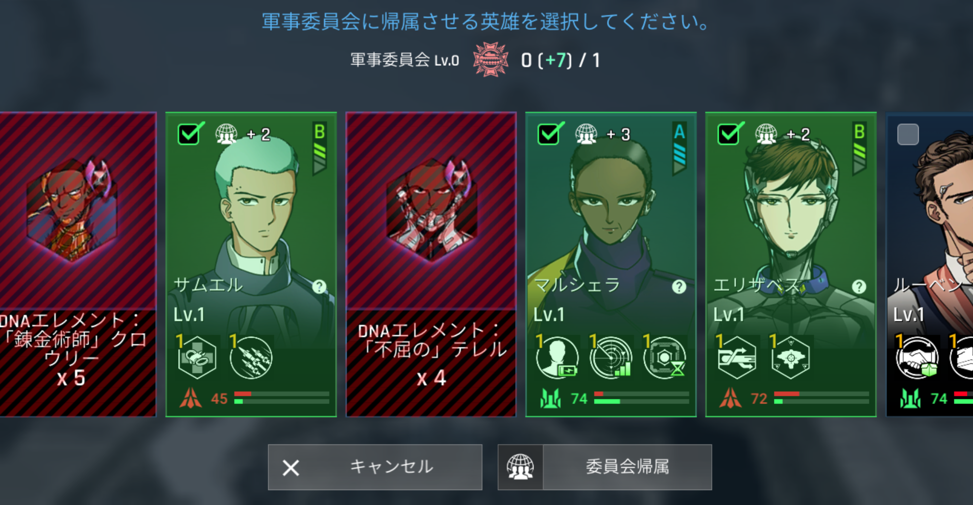Click the 委員会帰属 button

point(605,467)
